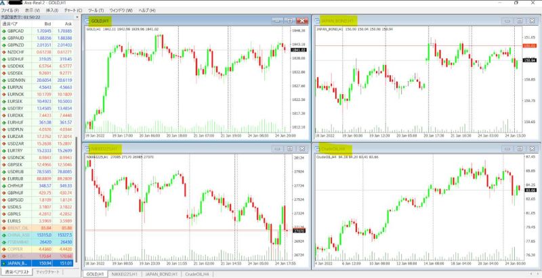The image size is (542, 278).
Task: Click the NIKKEI225,H1 chart window icon
Action: point(88,149)
